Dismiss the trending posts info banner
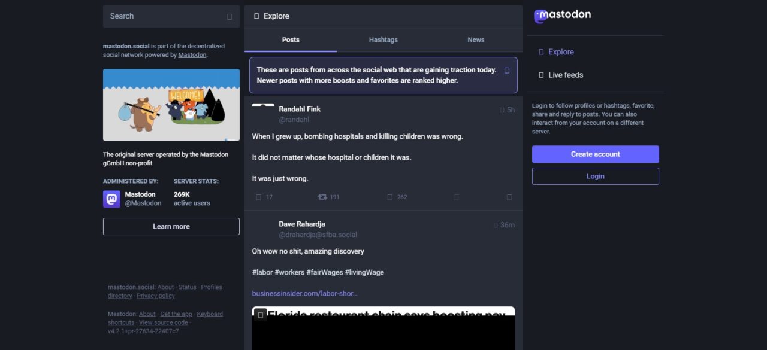The image size is (767, 350). click(x=507, y=70)
